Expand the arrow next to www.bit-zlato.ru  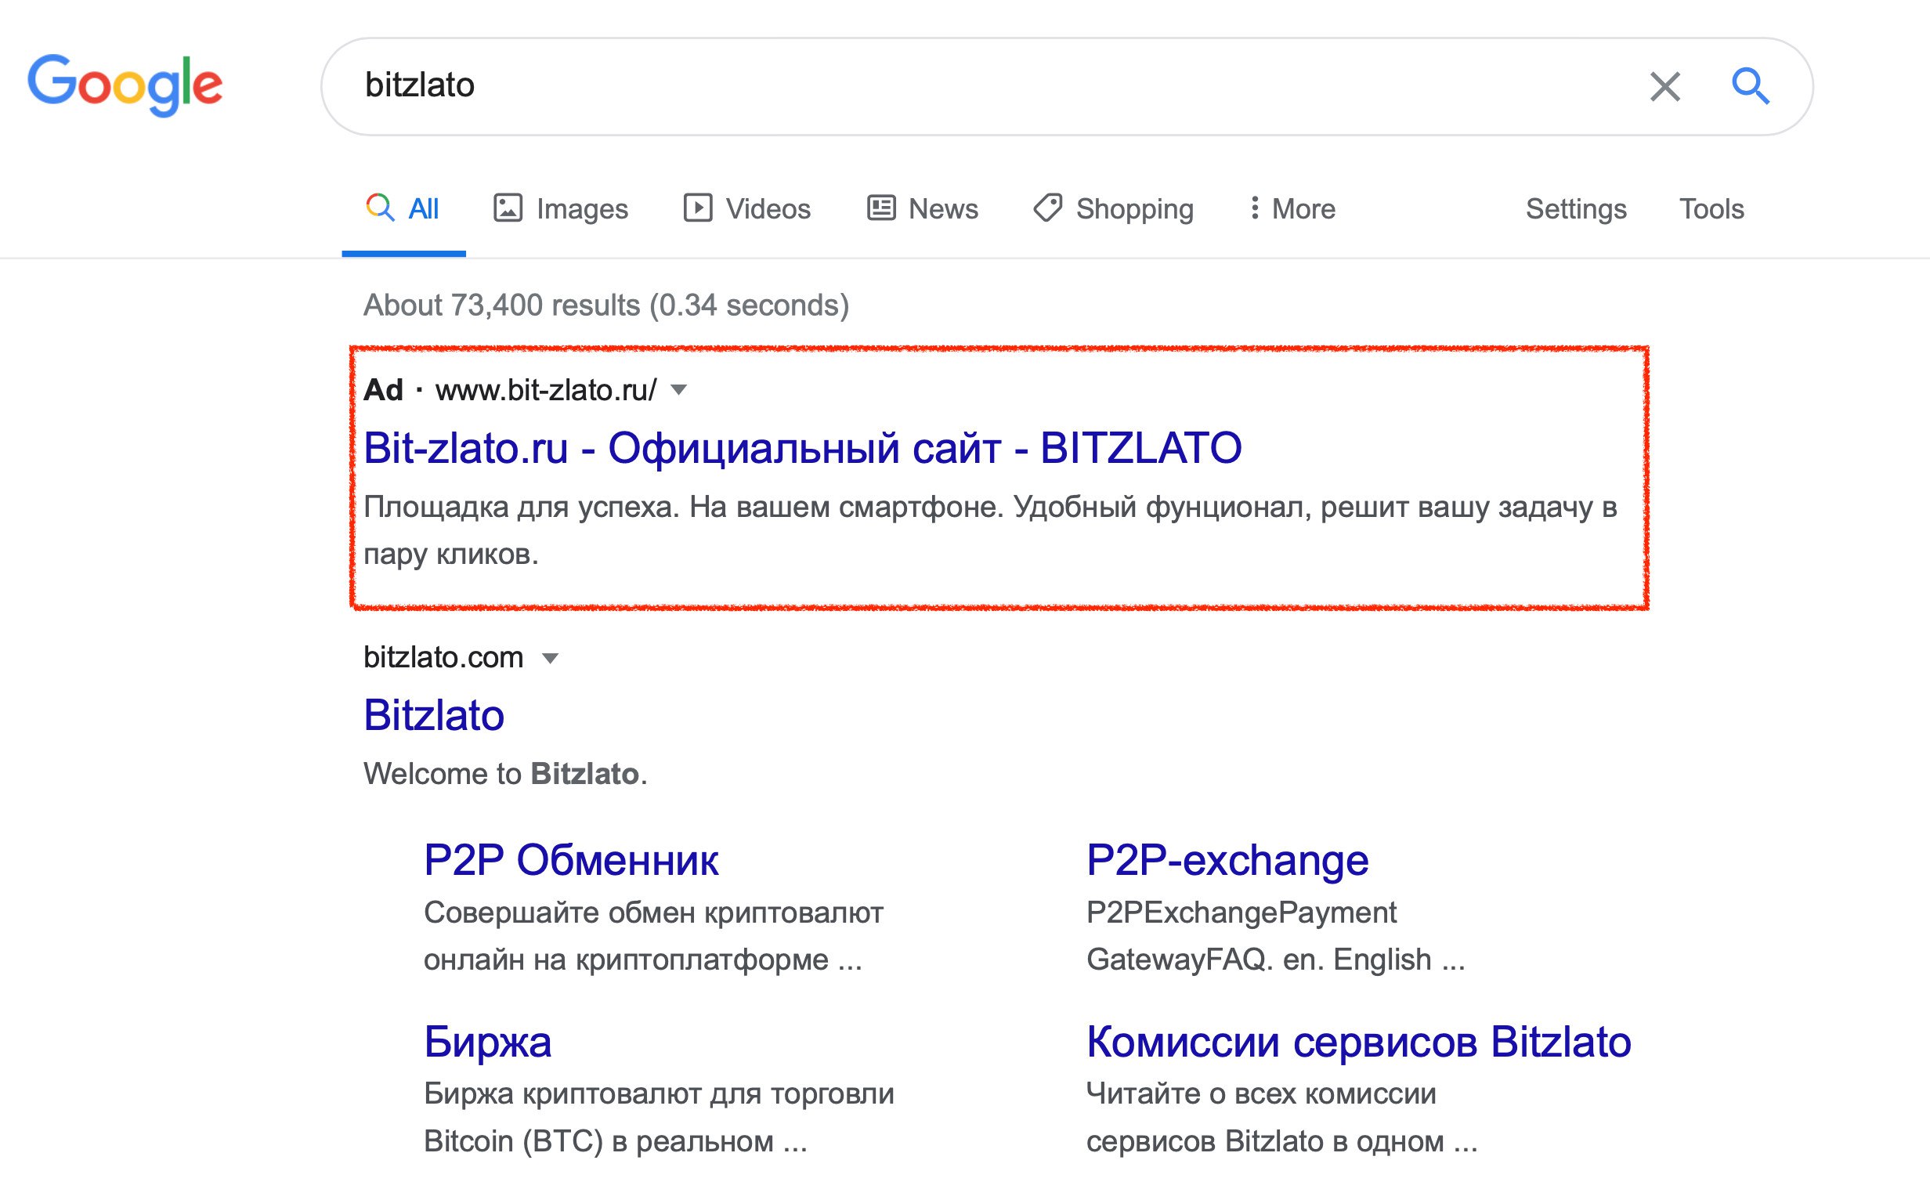[x=679, y=390]
